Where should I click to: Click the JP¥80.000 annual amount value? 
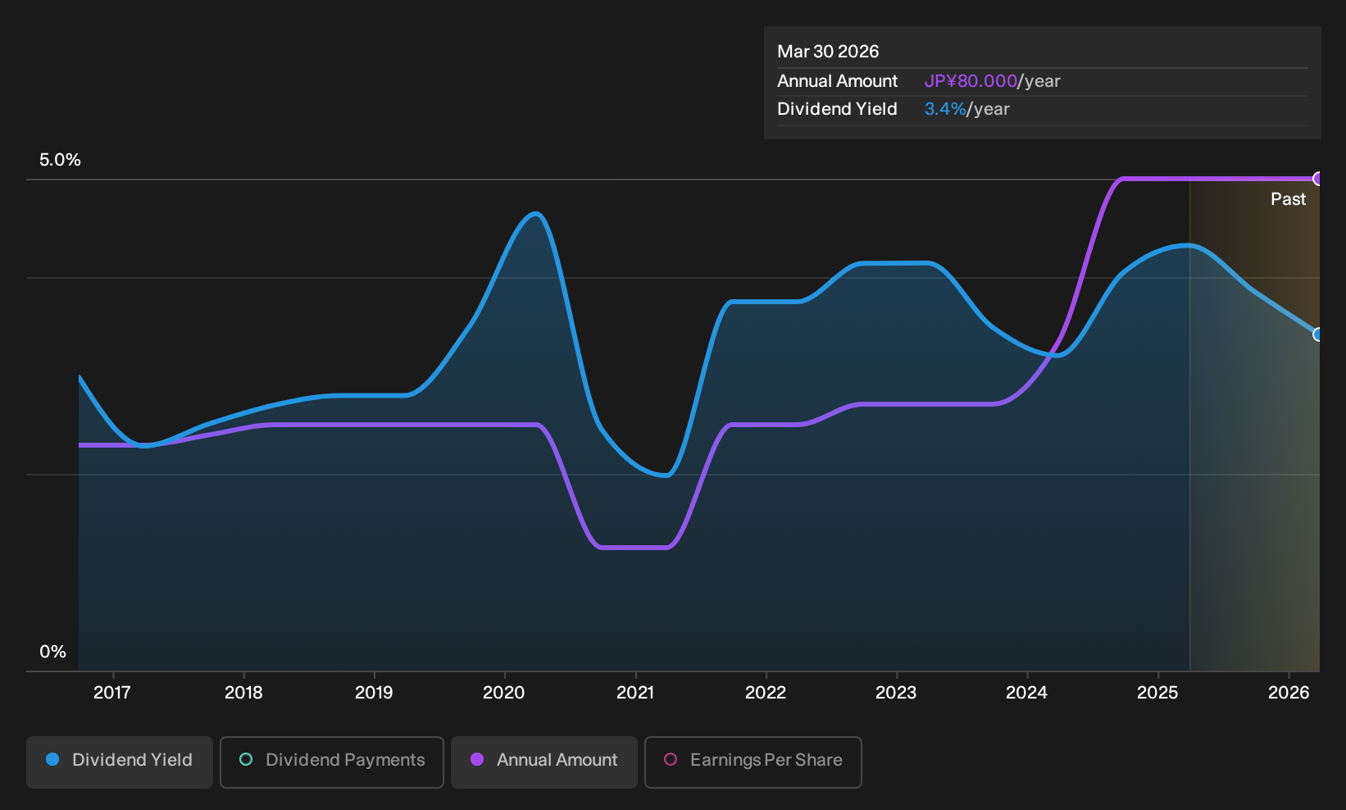pyautogui.click(x=971, y=81)
